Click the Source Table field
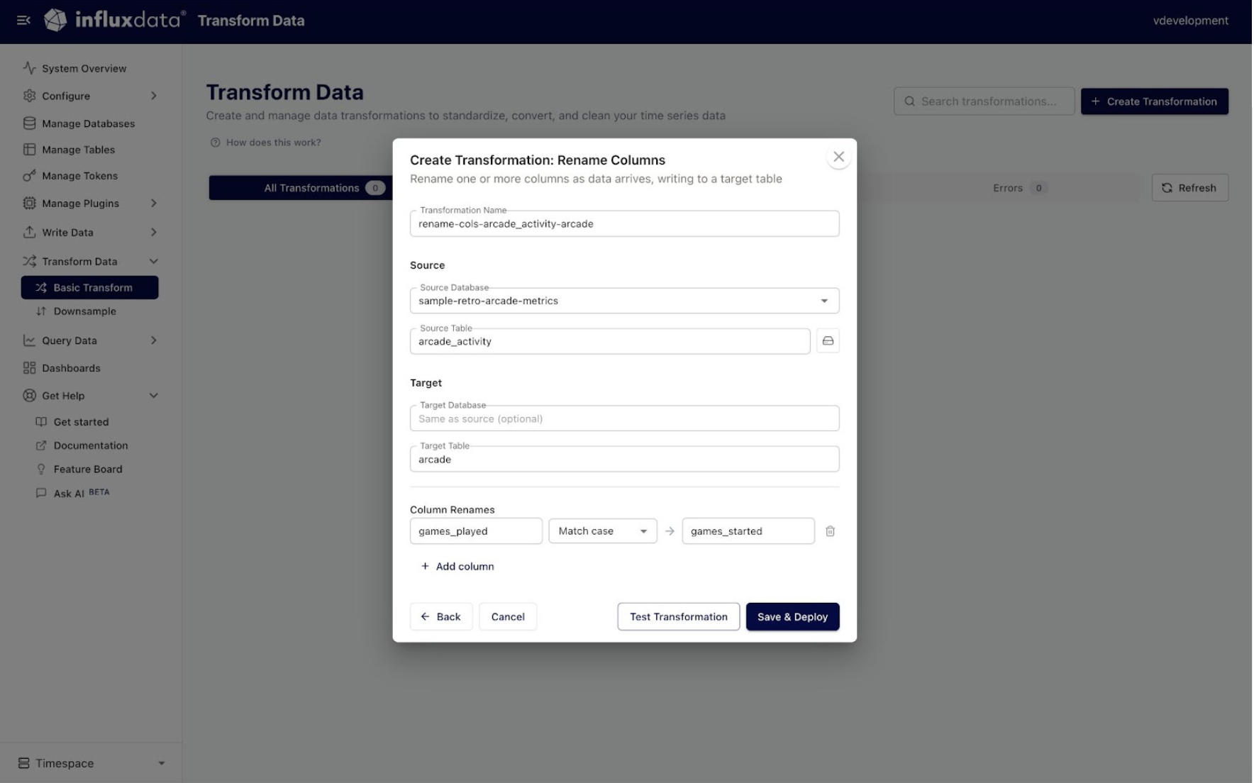Screen dimensions: 1254x783 click(x=610, y=341)
